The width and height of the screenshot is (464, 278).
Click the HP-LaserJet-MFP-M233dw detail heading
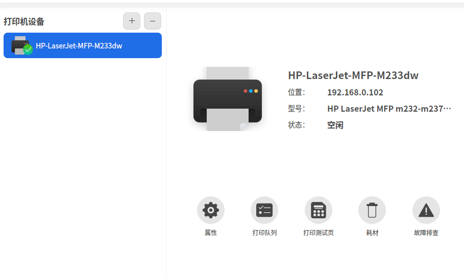[x=353, y=75]
